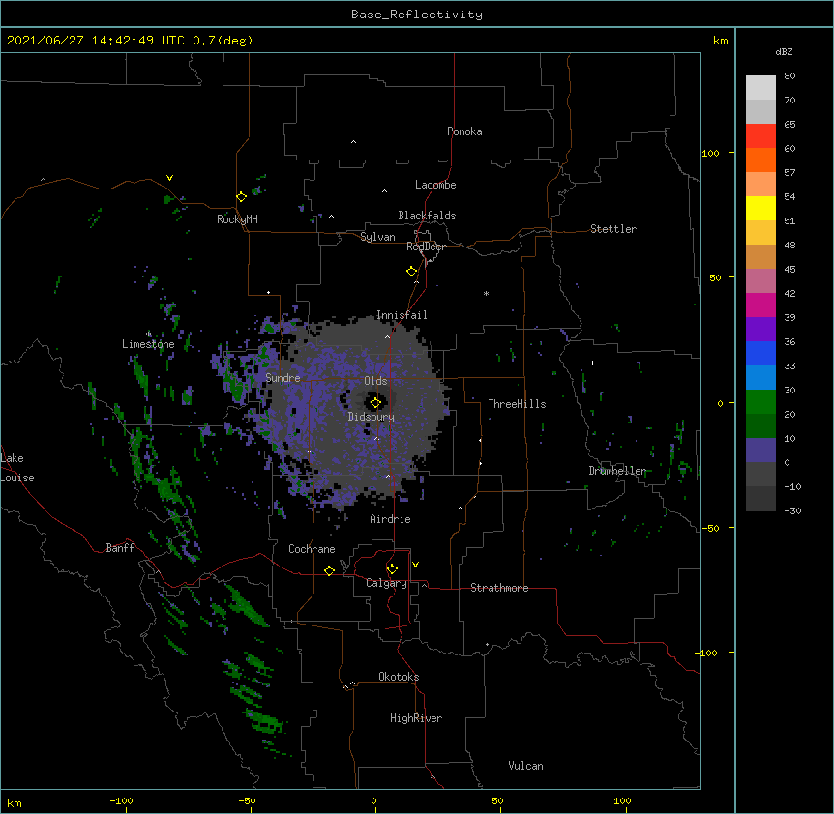Click the legend value 80
This screenshot has width=834, height=814.
pyautogui.click(x=789, y=76)
